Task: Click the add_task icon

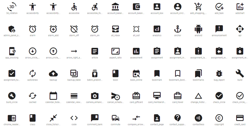Action: [x=219, y=7]
